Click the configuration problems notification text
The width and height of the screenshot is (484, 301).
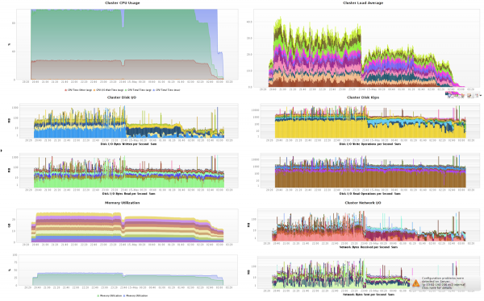pyautogui.click(x=443, y=282)
